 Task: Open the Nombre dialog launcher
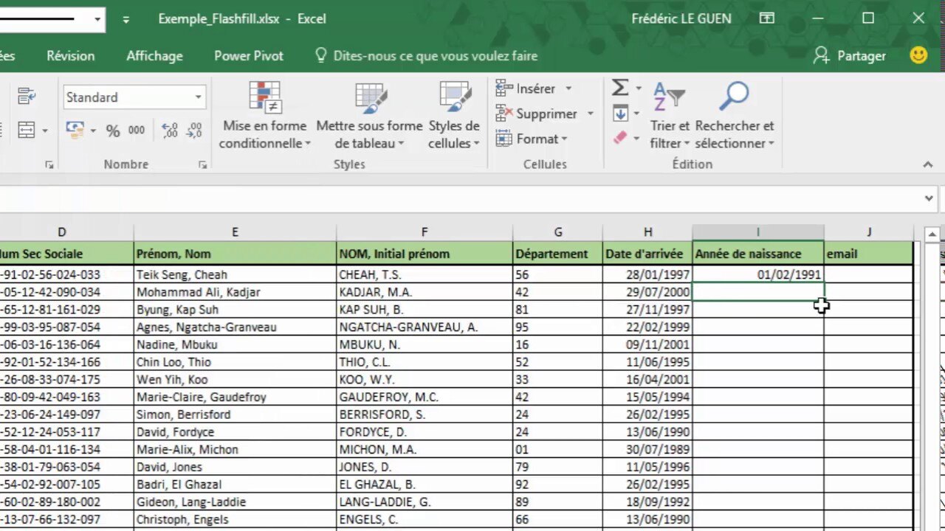click(202, 165)
